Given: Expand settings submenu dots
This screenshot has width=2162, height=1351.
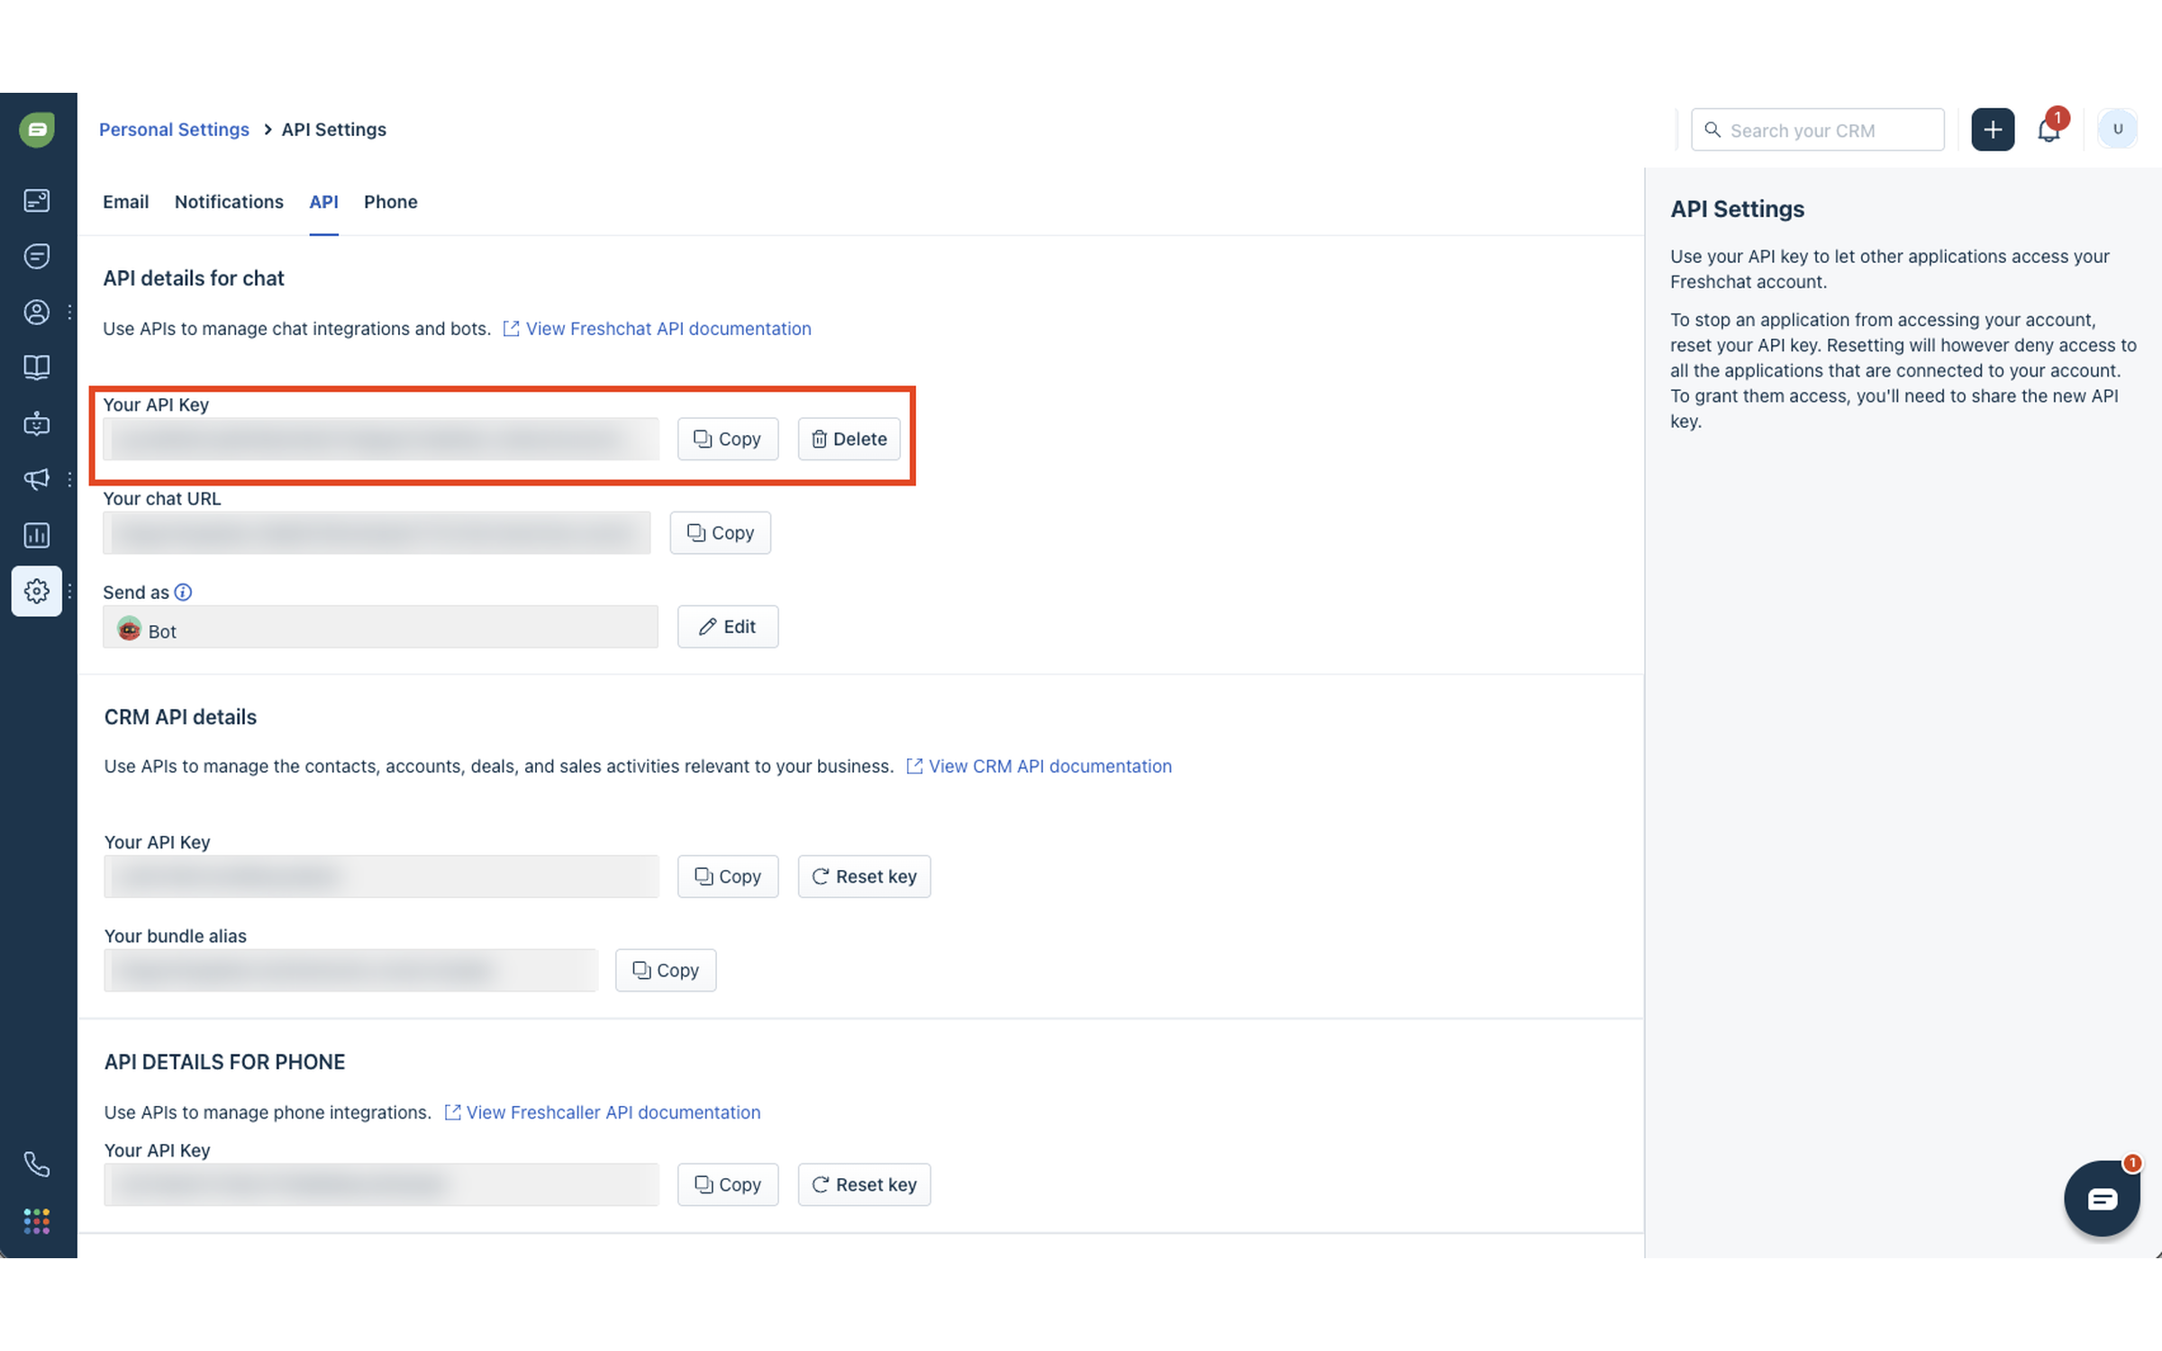Looking at the screenshot, I should click(69, 591).
